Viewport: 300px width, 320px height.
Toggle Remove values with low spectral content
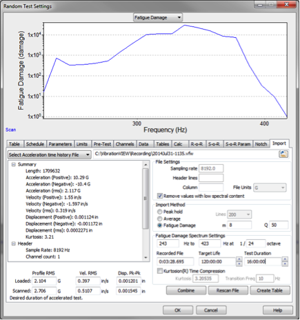click(160, 196)
